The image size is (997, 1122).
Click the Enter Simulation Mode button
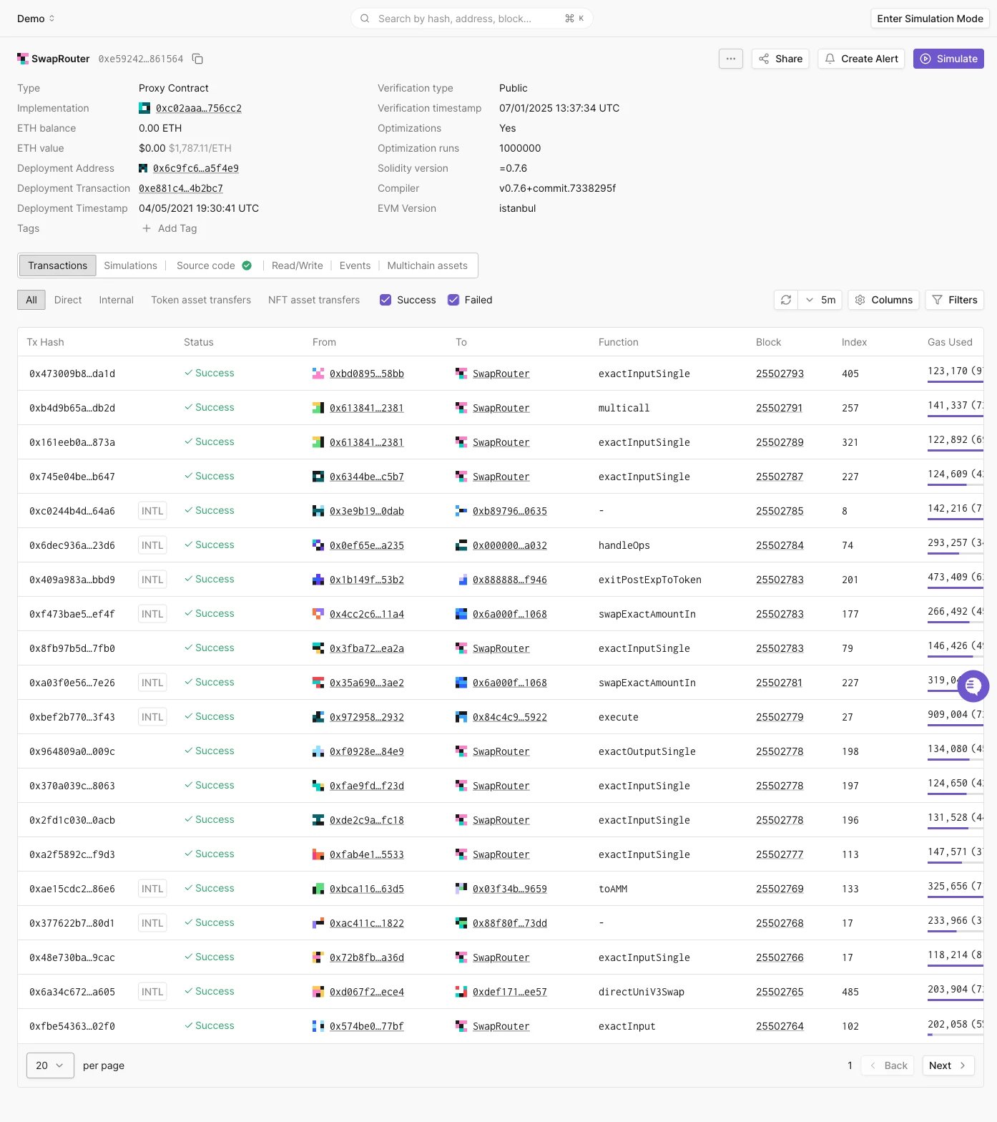[930, 19]
